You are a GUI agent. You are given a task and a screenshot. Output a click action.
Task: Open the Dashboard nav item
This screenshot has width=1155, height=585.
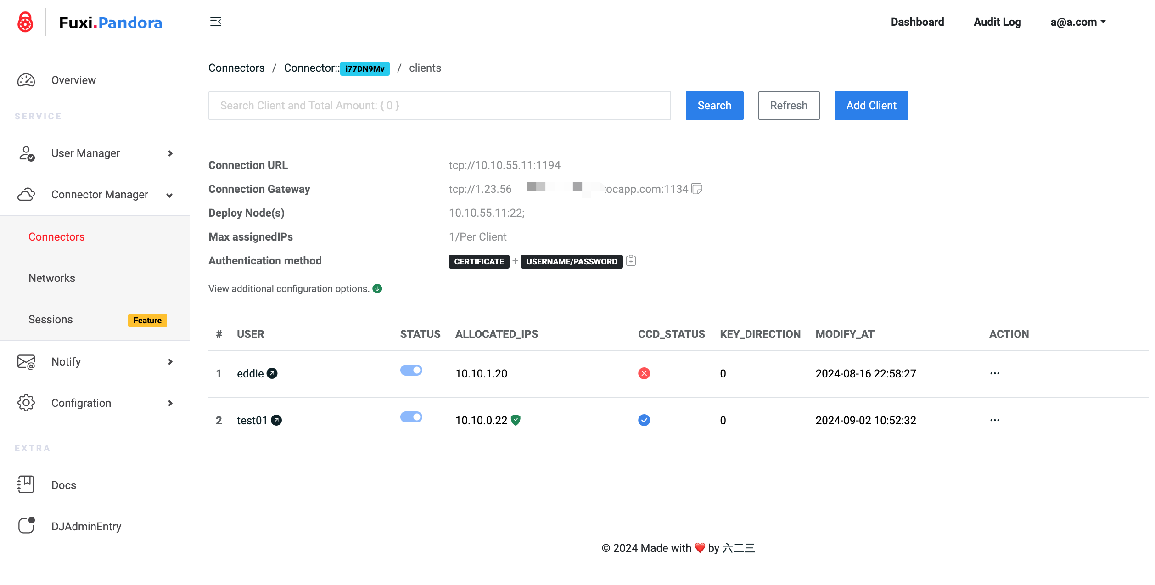click(x=917, y=22)
